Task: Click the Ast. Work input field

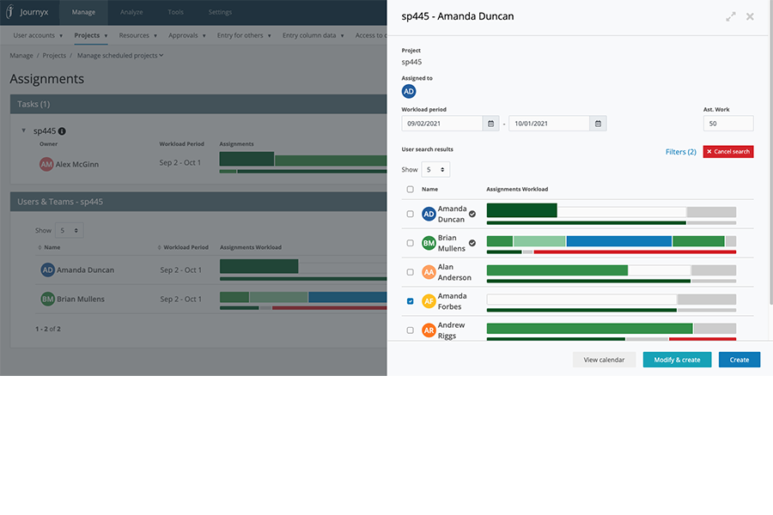Action: point(727,124)
